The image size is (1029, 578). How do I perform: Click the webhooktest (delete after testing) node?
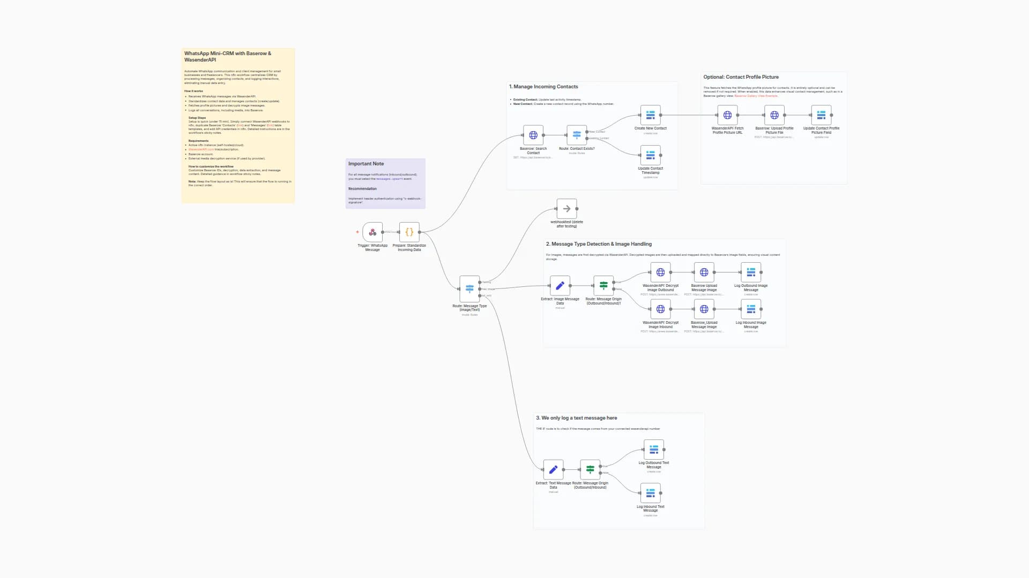click(566, 209)
